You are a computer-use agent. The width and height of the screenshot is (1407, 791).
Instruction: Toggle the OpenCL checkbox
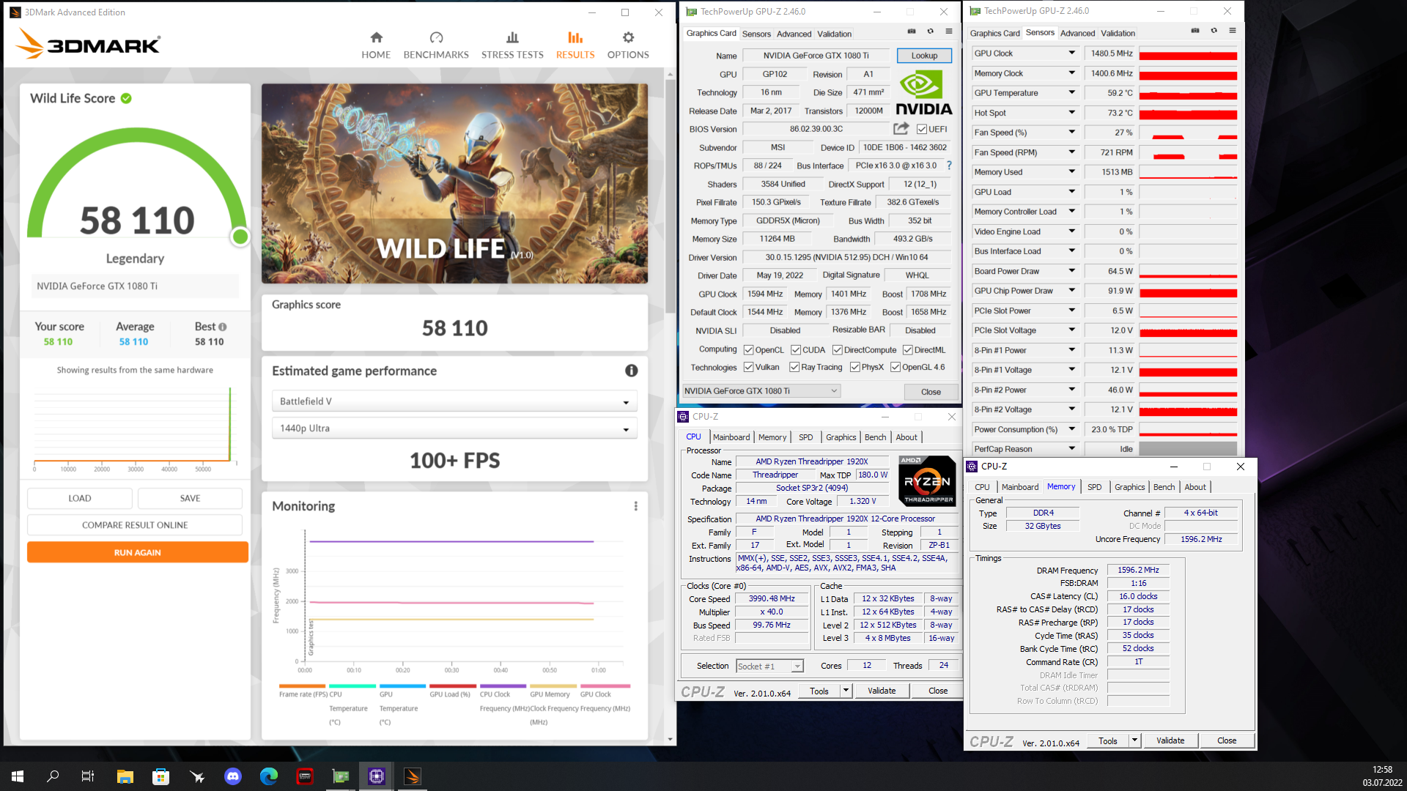(x=748, y=350)
